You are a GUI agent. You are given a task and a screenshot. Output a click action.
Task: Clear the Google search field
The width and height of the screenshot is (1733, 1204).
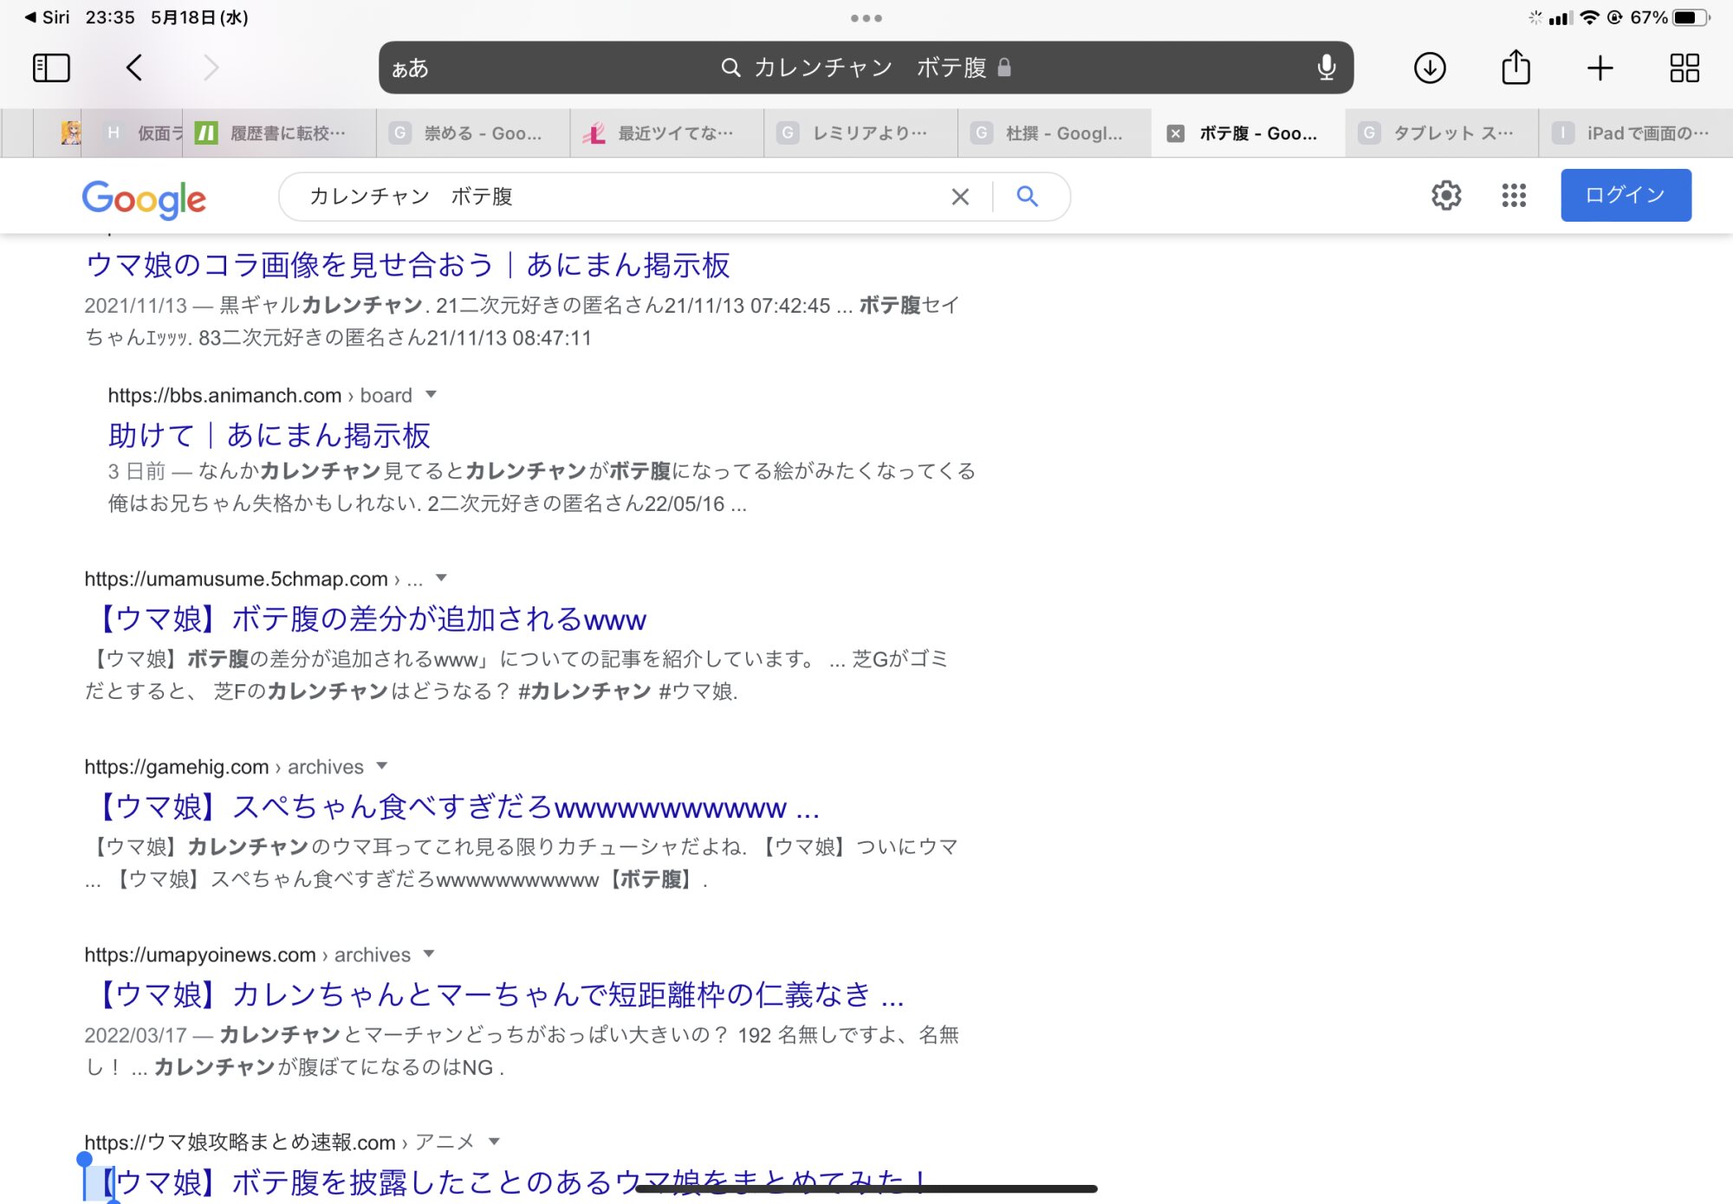960,197
